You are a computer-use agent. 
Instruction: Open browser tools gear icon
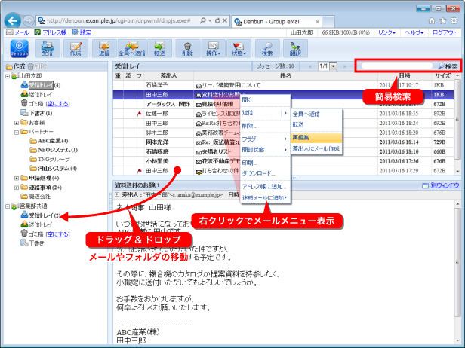454,20
